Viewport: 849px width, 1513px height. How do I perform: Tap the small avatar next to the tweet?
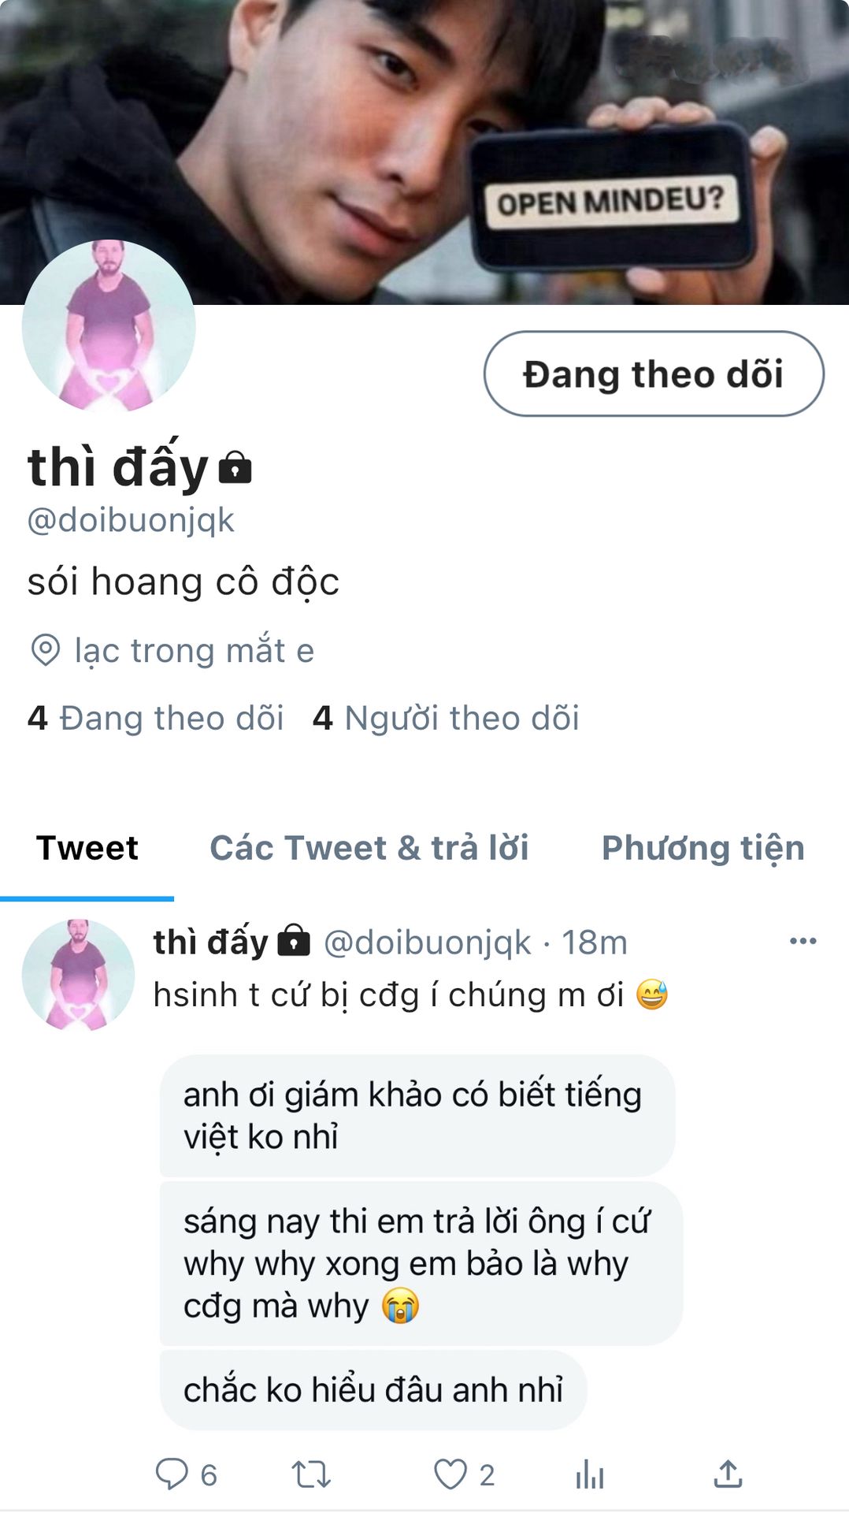pyautogui.click(x=78, y=975)
